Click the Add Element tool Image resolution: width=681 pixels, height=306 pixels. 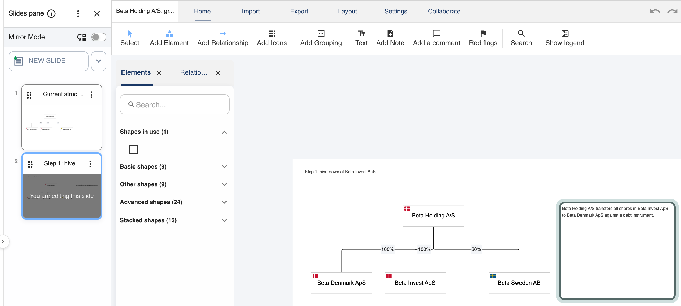[169, 38]
